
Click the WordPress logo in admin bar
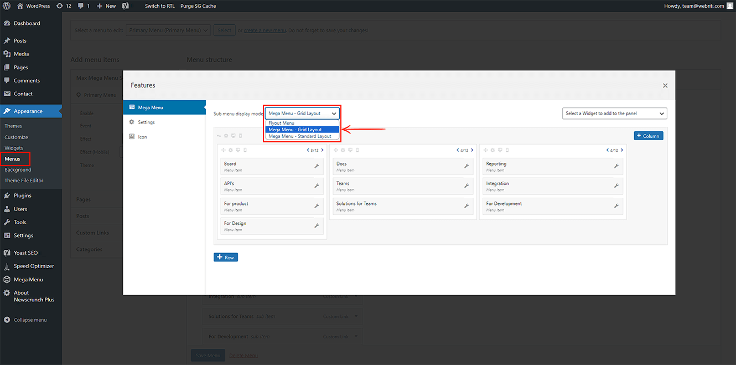pos(7,6)
